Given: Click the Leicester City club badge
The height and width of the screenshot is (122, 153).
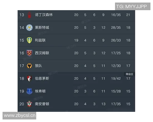Looking at the screenshot, I should [30, 27].
